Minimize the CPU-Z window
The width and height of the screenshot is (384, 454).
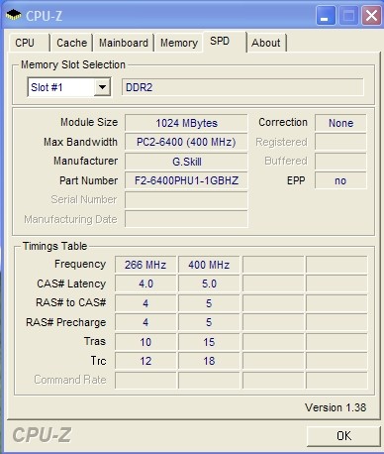pyautogui.click(x=326, y=15)
